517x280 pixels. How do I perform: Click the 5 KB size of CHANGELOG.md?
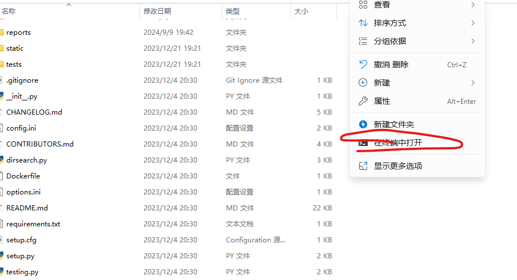pos(324,112)
